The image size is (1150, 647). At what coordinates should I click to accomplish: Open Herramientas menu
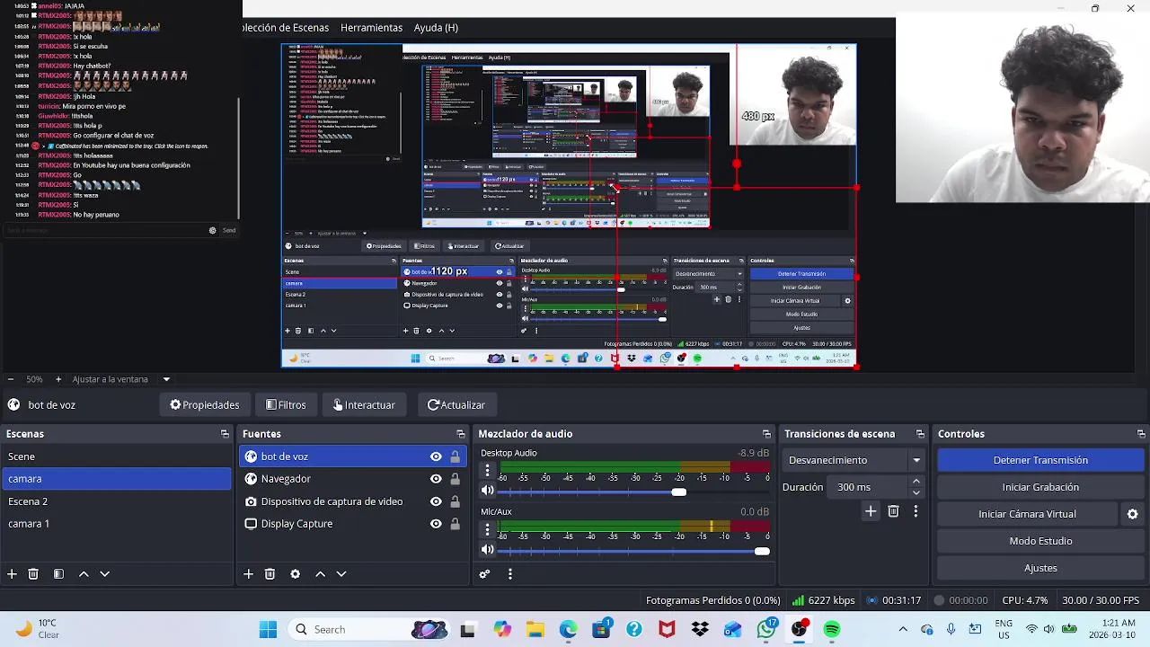pos(371,28)
